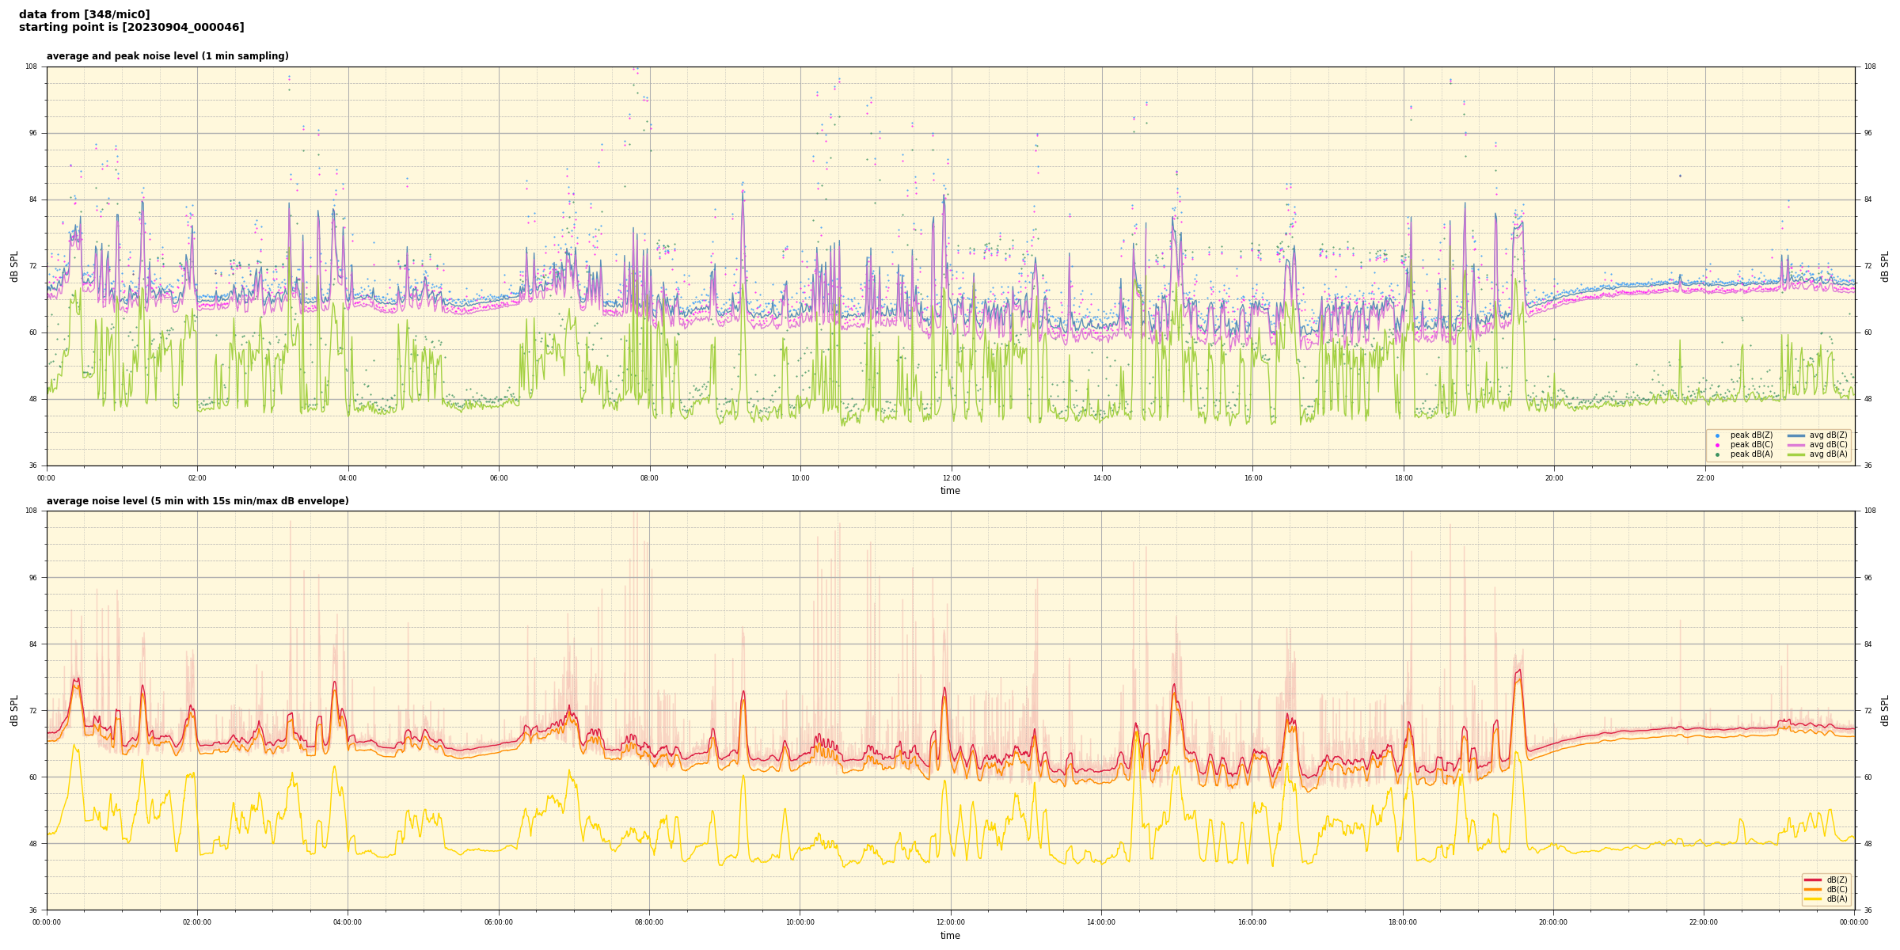This screenshot has width=1900, height=950.
Task: Click the 12:00 tick on top chart x-axis
Action: pyautogui.click(x=951, y=477)
